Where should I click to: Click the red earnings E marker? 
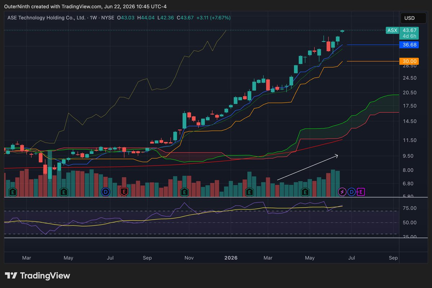(124, 192)
